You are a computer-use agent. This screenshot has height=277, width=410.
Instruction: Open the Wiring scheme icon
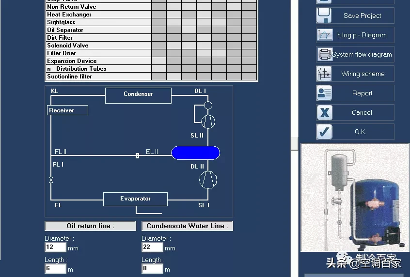(x=324, y=74)
